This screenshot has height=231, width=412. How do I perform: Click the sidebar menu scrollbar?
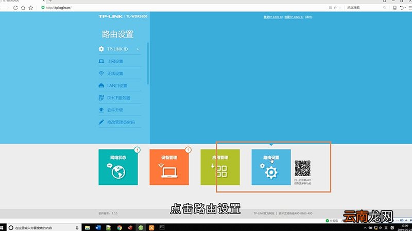tap(148, 63)
